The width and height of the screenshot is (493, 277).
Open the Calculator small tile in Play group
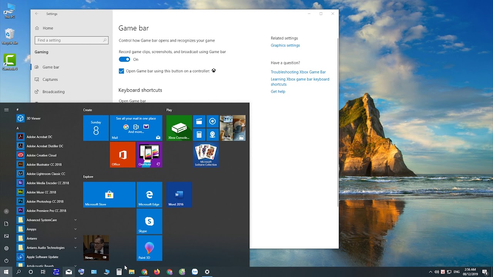[199, 135]
